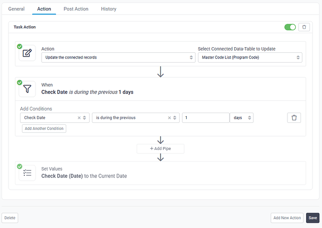Click the When step funnel filter icon
This screenshot has height=228, width=322.
tap(27, 89)
